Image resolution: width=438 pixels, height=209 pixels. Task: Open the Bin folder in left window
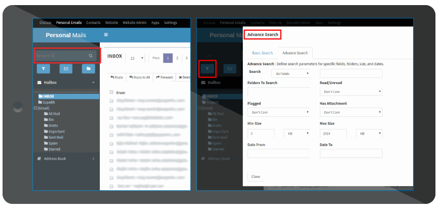click(49, 120)
